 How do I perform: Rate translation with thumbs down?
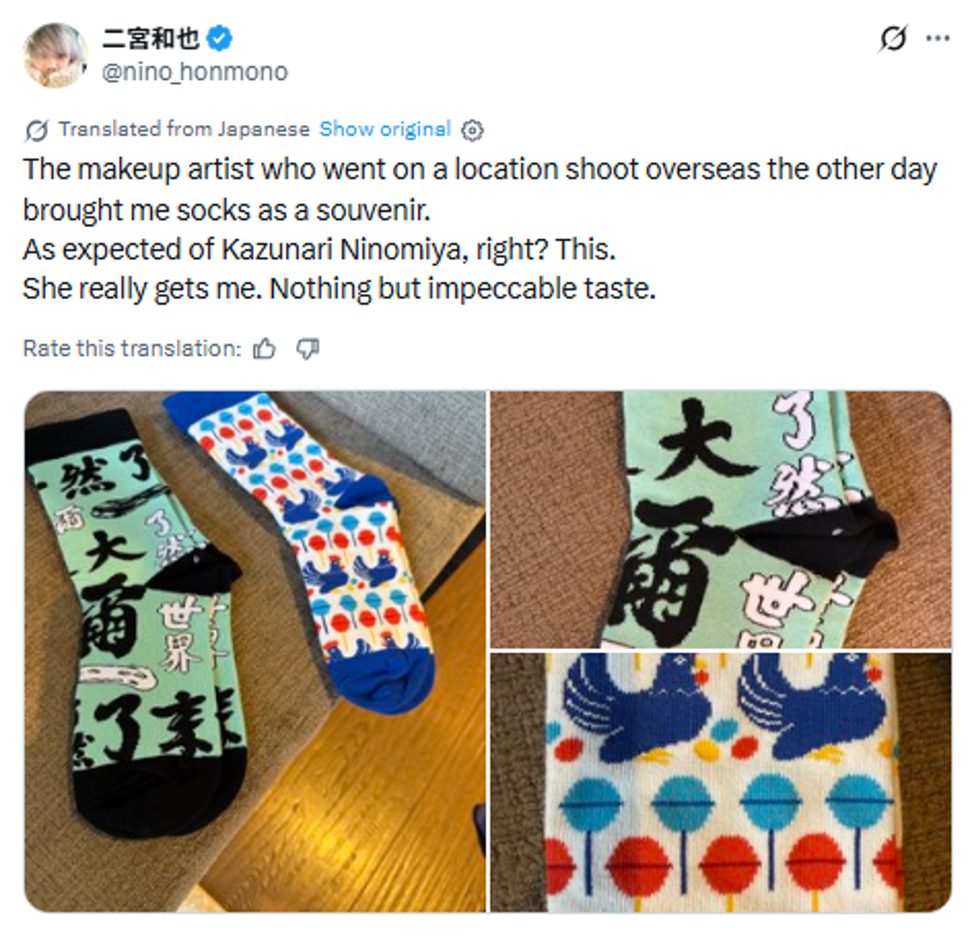[307, 349]
